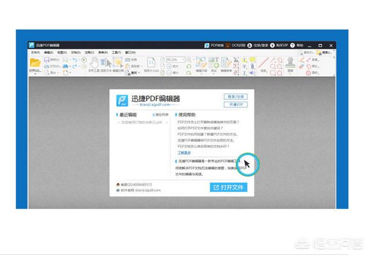
Task: Click the bianji.xjpdf.com website link at bottom
Action: (x=148, y=190)
